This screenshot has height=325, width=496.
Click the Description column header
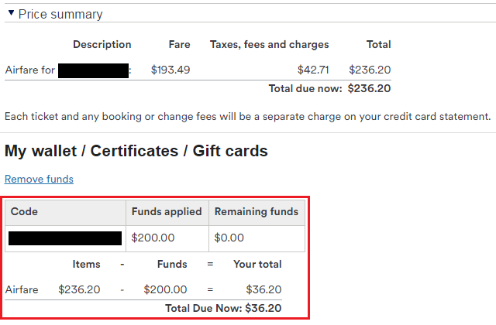click(102, 45)
